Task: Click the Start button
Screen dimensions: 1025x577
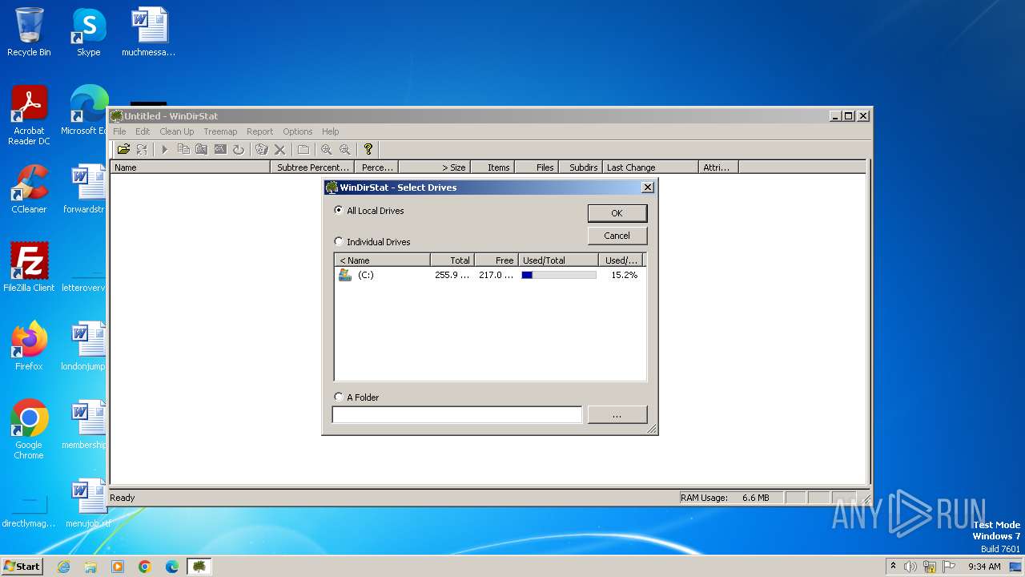Action: click(x=22, y=567)
